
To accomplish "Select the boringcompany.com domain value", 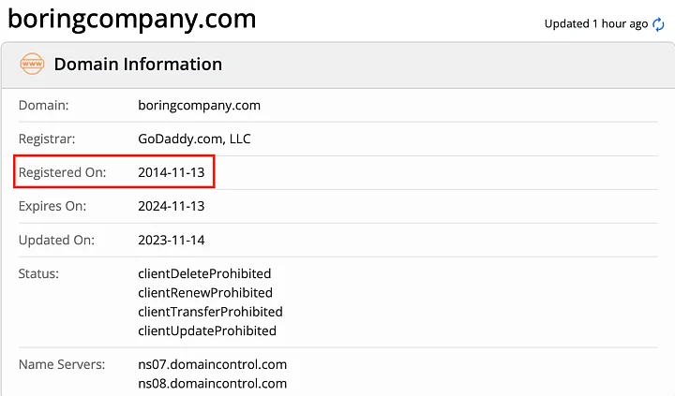I will 199,106.
